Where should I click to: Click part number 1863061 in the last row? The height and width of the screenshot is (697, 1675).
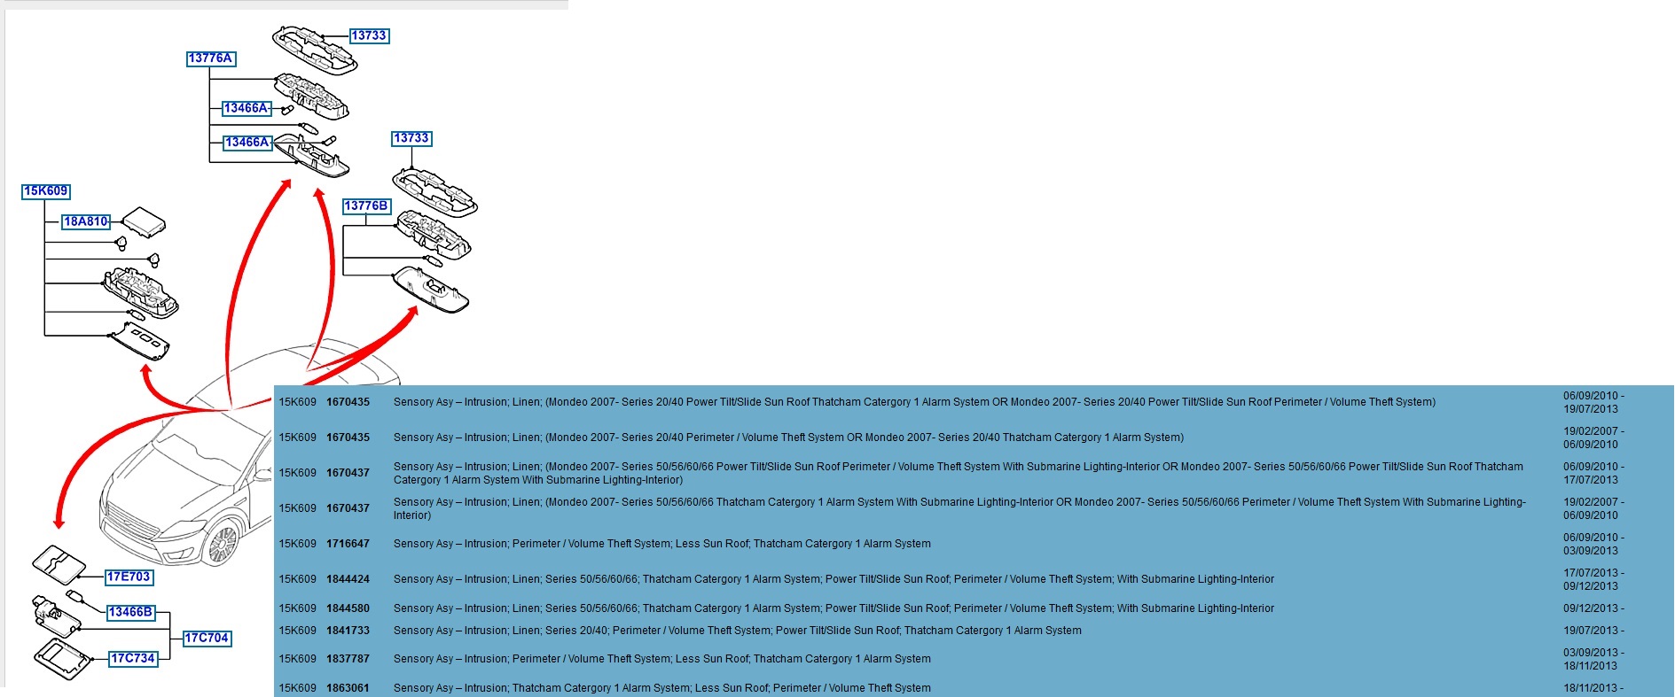pyautogui.click(x=348, y=688)
